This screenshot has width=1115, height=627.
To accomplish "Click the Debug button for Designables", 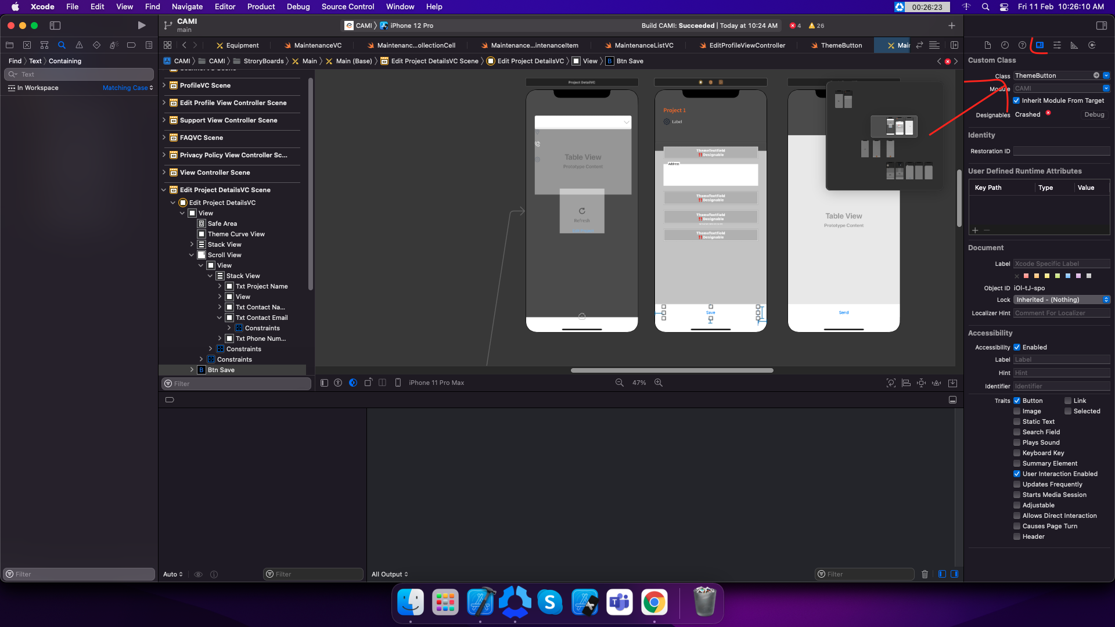I will [x=1094, y=114].
